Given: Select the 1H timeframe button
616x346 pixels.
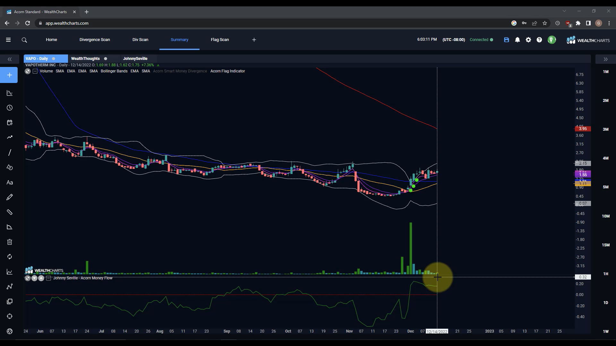Looking at the screenshot, I should tap(606, 274).
